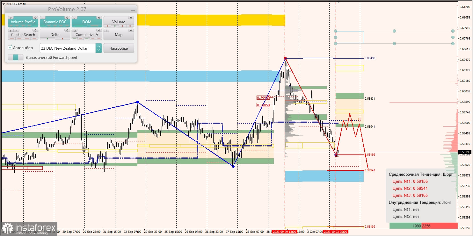Open the NZDUSD,M30 chart menu triangle
This screenshot has width=473, height=236.
click(x=4, y=4)
